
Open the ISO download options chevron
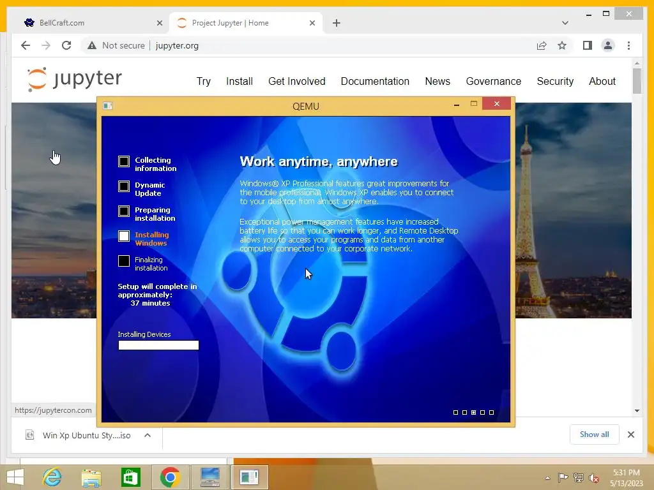pyautogui.click(x=148, y=435)
